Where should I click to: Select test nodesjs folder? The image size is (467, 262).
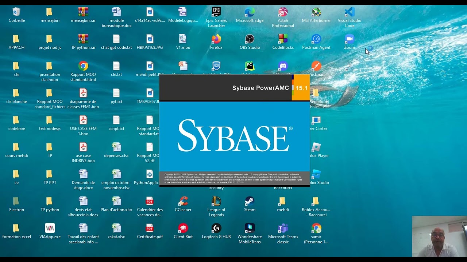click(x=50, y=123)
